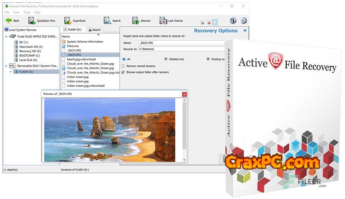Screen dimensions: 345x199
Task: Click the highlighted blank-page toolbar icon
Action: [215, 22]
